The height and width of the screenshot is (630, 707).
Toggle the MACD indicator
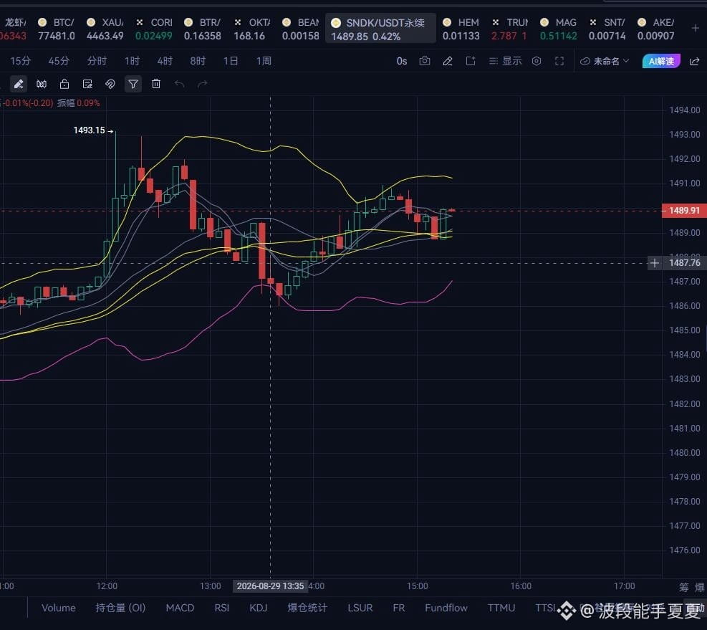tap(180, 608)
